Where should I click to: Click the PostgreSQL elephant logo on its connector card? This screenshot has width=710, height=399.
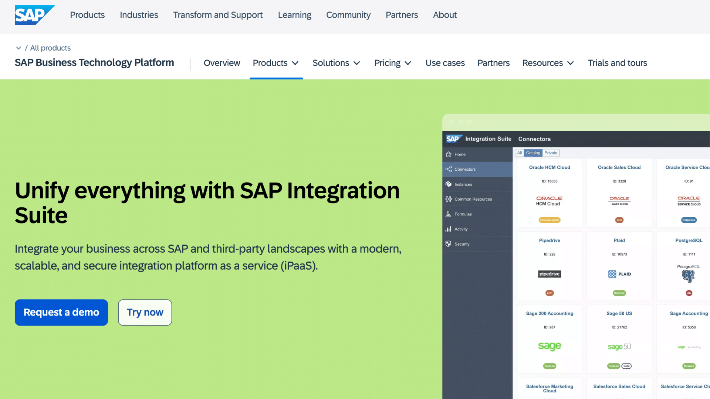(689, 275)
